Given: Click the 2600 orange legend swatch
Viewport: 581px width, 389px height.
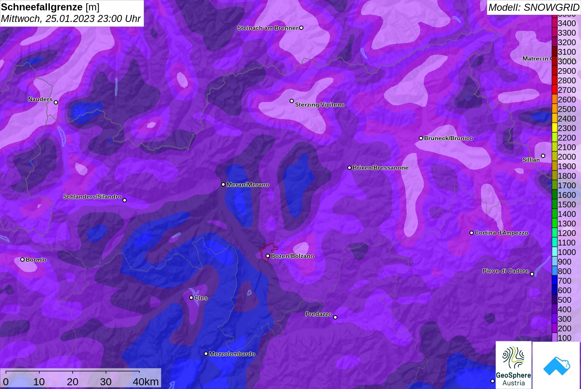Looking at the screenshot, I should 554,99.
